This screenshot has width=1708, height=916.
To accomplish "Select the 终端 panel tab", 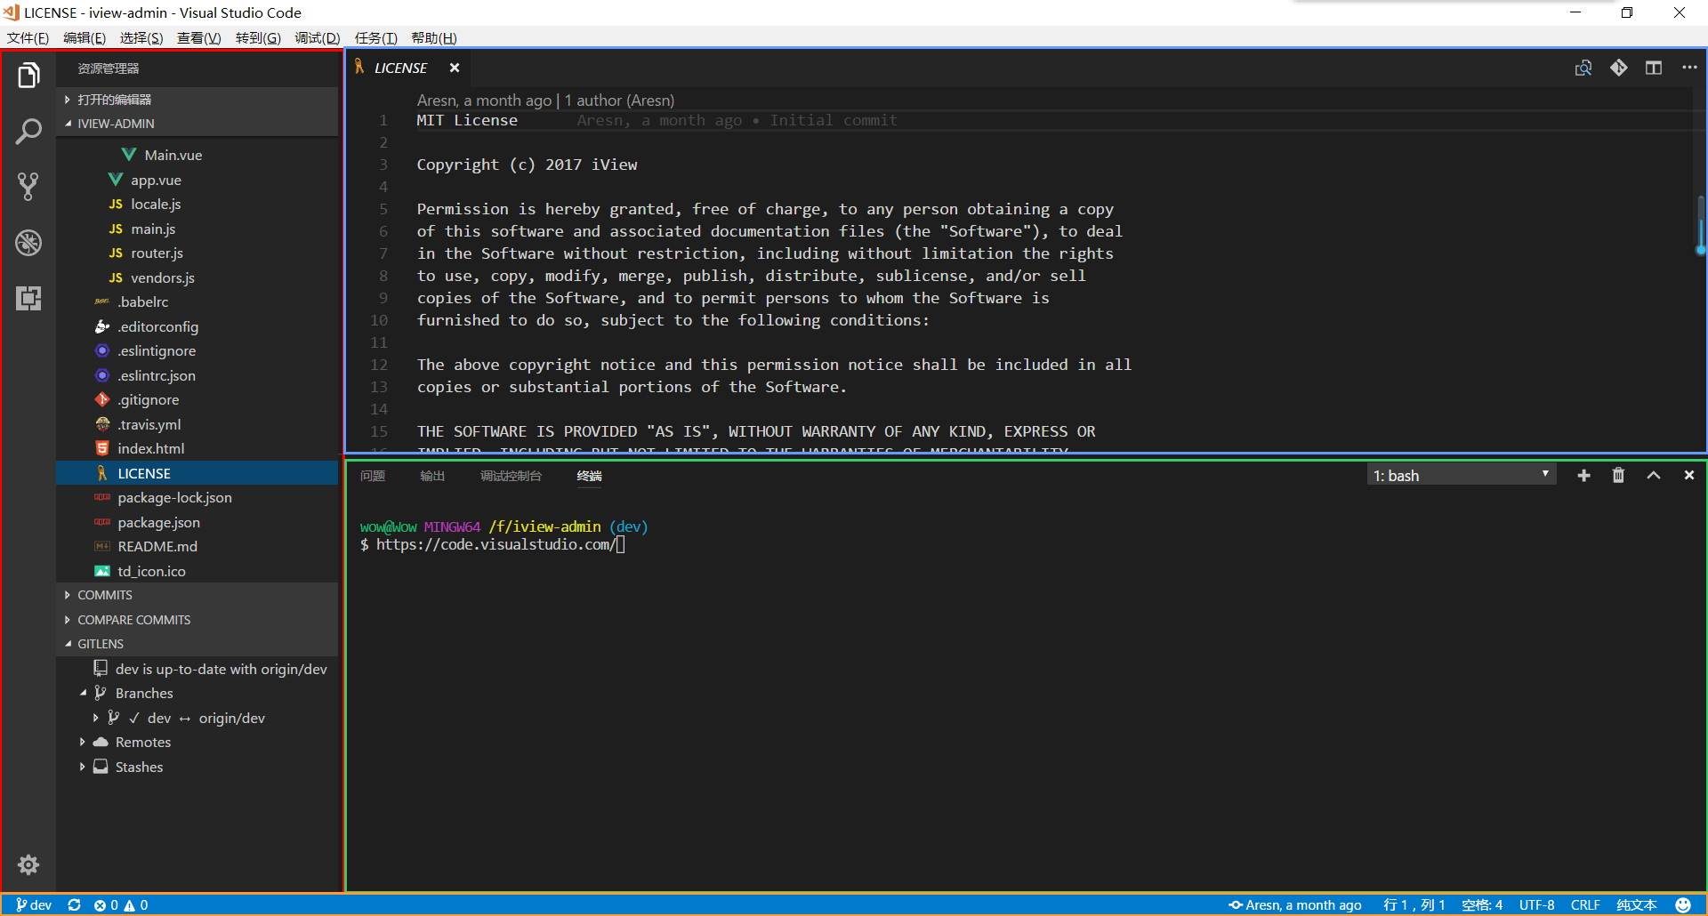I will (x=589, y=476).
